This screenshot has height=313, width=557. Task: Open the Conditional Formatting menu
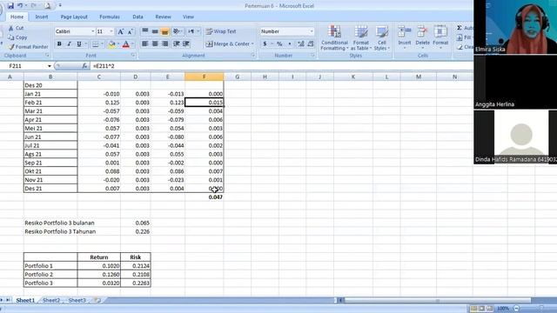coord(334,38)
